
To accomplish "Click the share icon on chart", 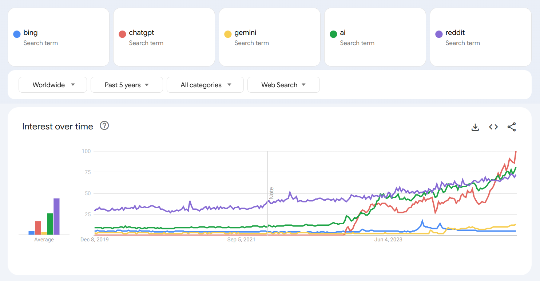I will pos(512,127).
